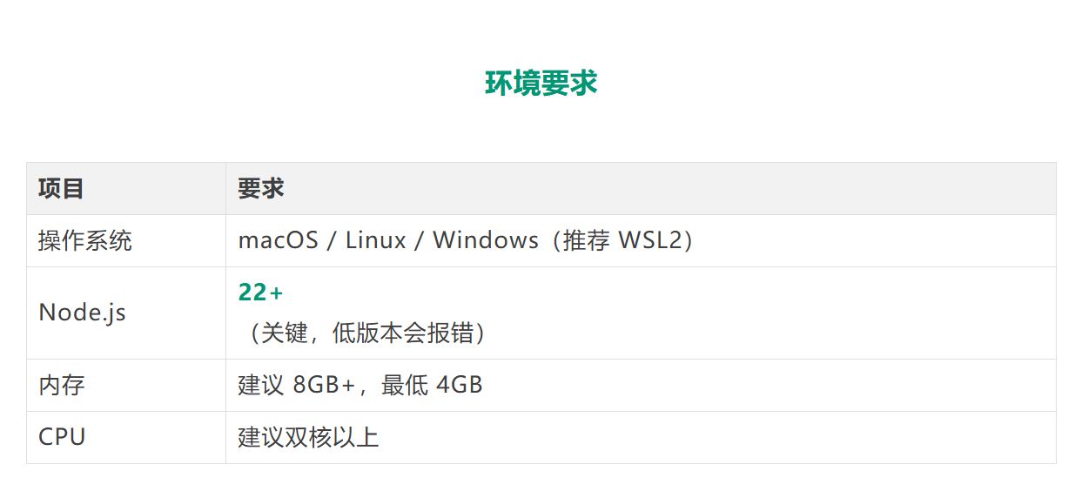Click the green 环境要求 heading
Screen dimensions: 1082x498
[541, 84]
